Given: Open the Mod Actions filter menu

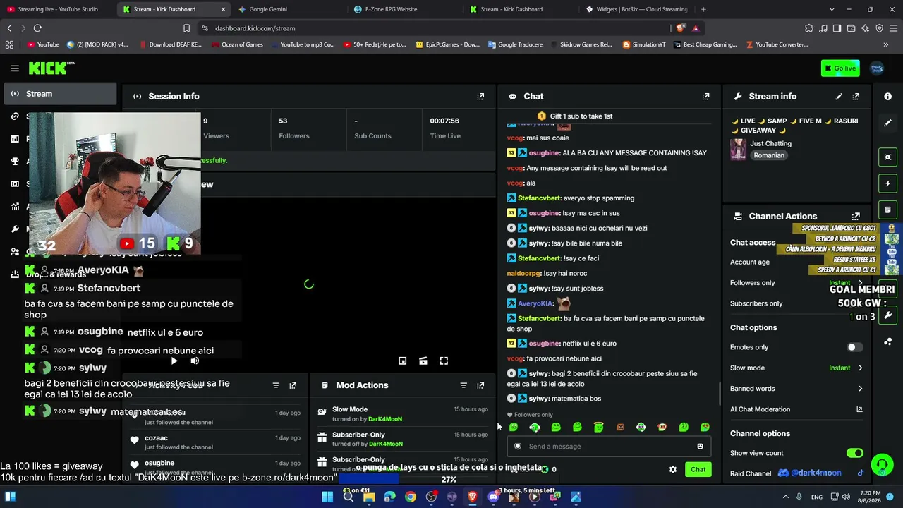Looking at the screenshot, I should [463, 385].
